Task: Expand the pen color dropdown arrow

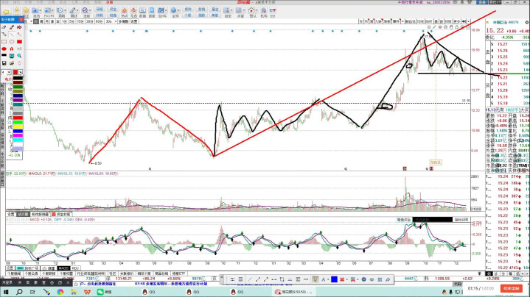Action: coord(20,70)
